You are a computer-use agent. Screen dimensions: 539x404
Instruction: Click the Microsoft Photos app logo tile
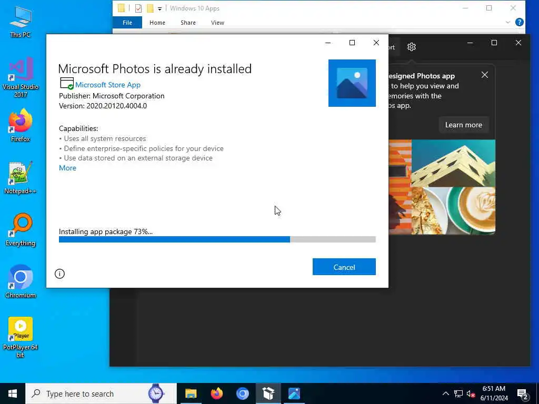[352, 83]
